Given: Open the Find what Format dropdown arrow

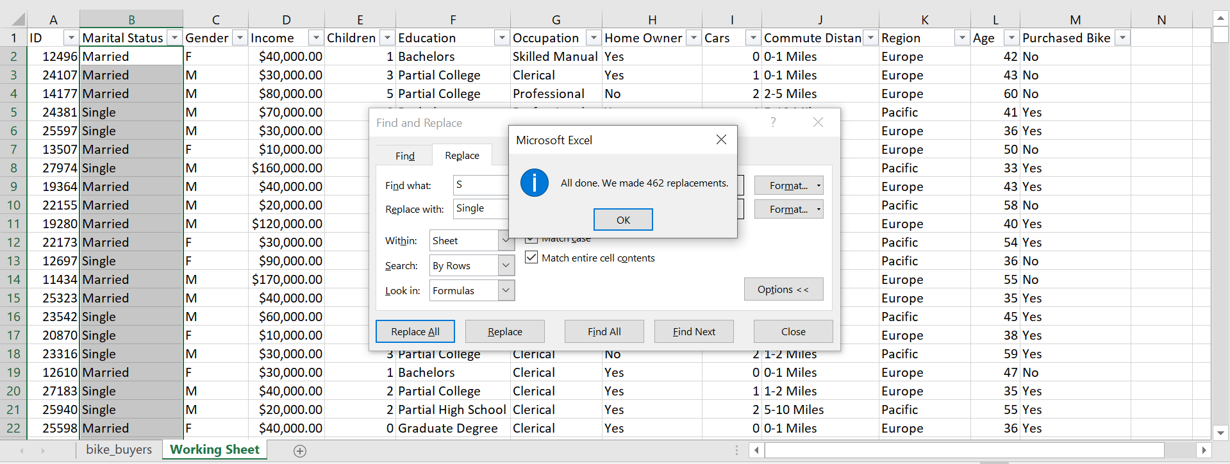Looking at the screenshot, I should 819,185.
